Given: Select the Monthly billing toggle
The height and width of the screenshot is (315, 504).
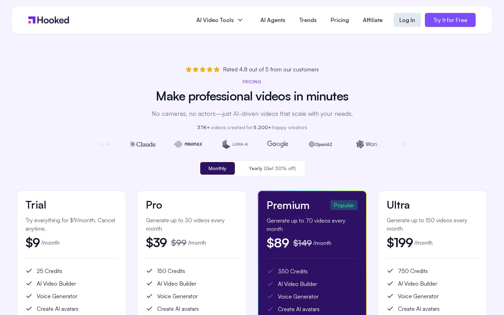Looking at the screenshot, I should (x=217, y=168).
